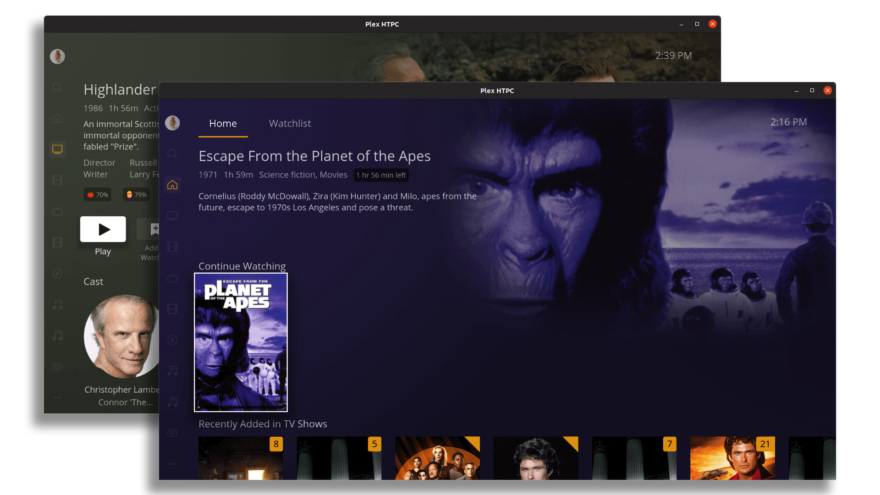Open user avatar in front Plex window

(172, 123)
